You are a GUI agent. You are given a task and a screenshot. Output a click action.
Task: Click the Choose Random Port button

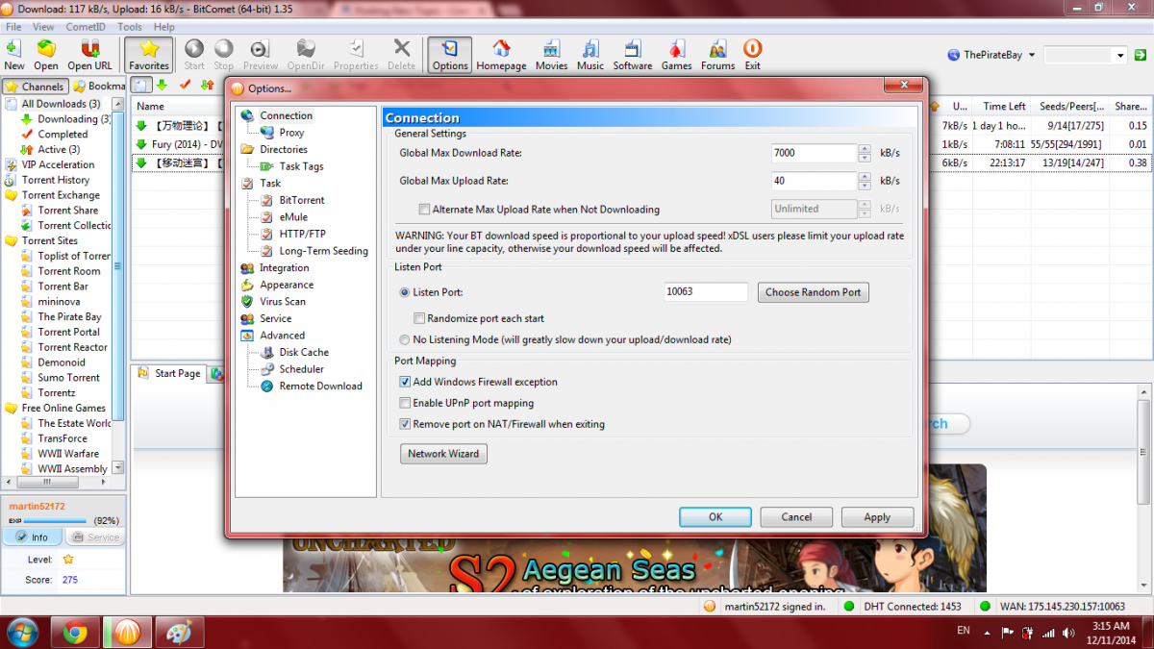pyautogui.click(x=814, y=292)
